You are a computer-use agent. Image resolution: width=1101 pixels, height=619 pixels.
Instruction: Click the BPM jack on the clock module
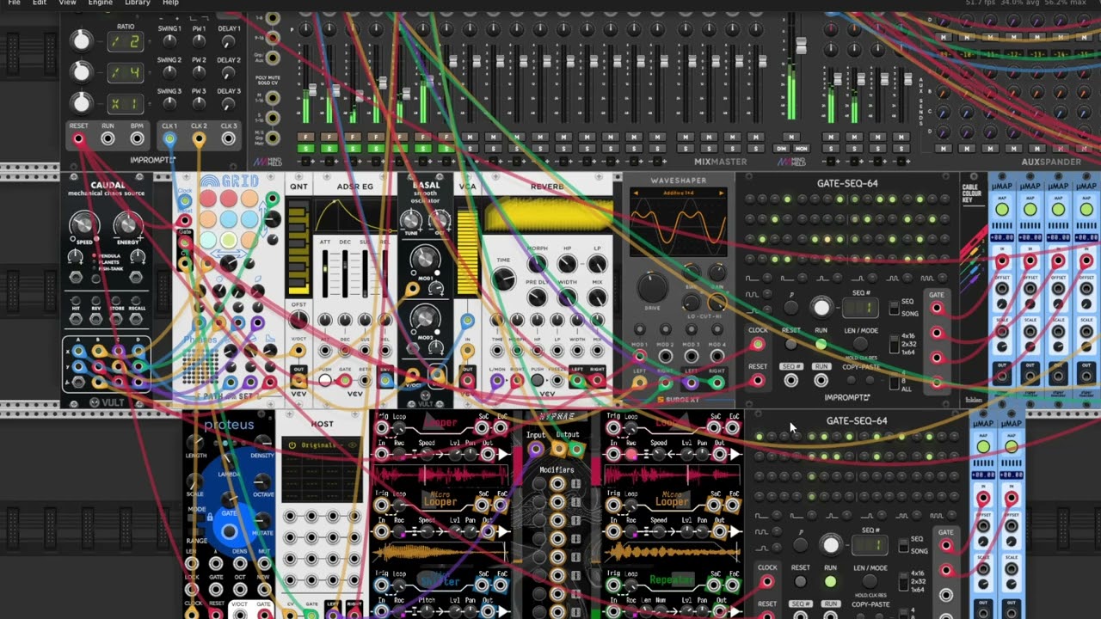pyautogui.click(x=136, y=138)
